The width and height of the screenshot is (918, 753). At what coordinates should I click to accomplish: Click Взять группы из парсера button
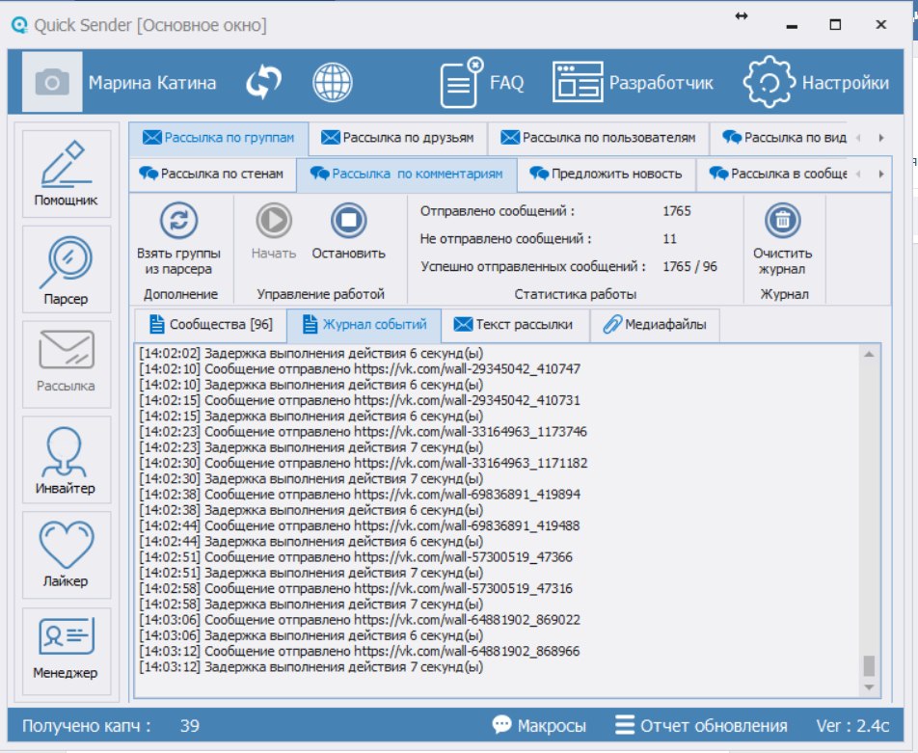(178, 240)
